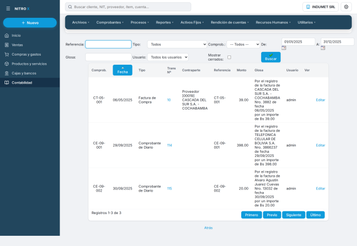Click the Productos y servicios box icon

click(x=7, y=64)
